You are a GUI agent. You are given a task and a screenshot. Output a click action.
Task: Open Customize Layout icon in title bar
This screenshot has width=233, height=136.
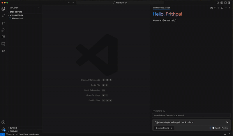tap(218, 3)
